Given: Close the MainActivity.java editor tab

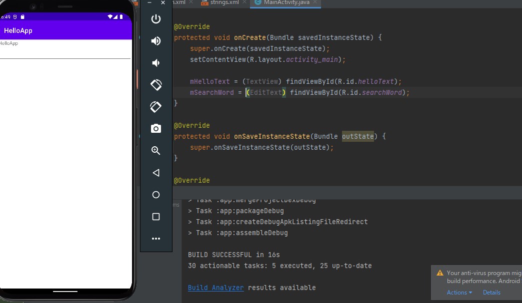Looking at the screenshot, I should (315, 2).
